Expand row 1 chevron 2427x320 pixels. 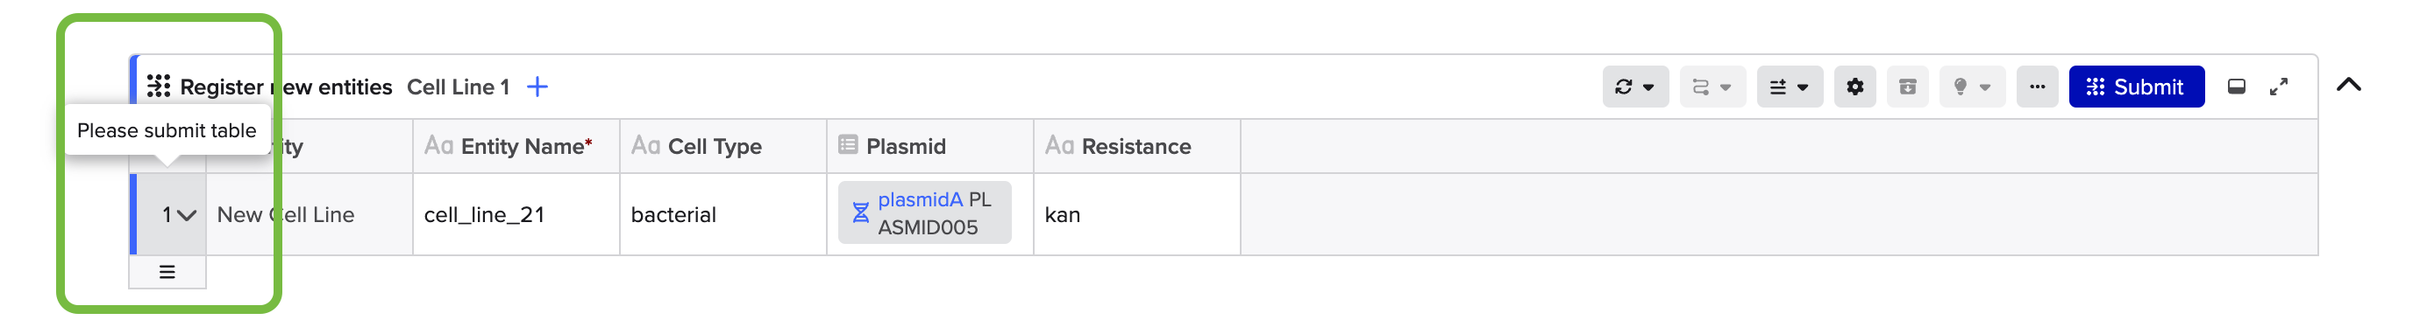click(x=186, y=215)
